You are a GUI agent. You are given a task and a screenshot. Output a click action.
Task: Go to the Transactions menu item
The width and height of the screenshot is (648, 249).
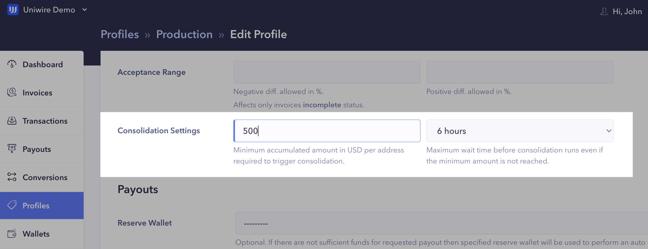click(45, 121)
